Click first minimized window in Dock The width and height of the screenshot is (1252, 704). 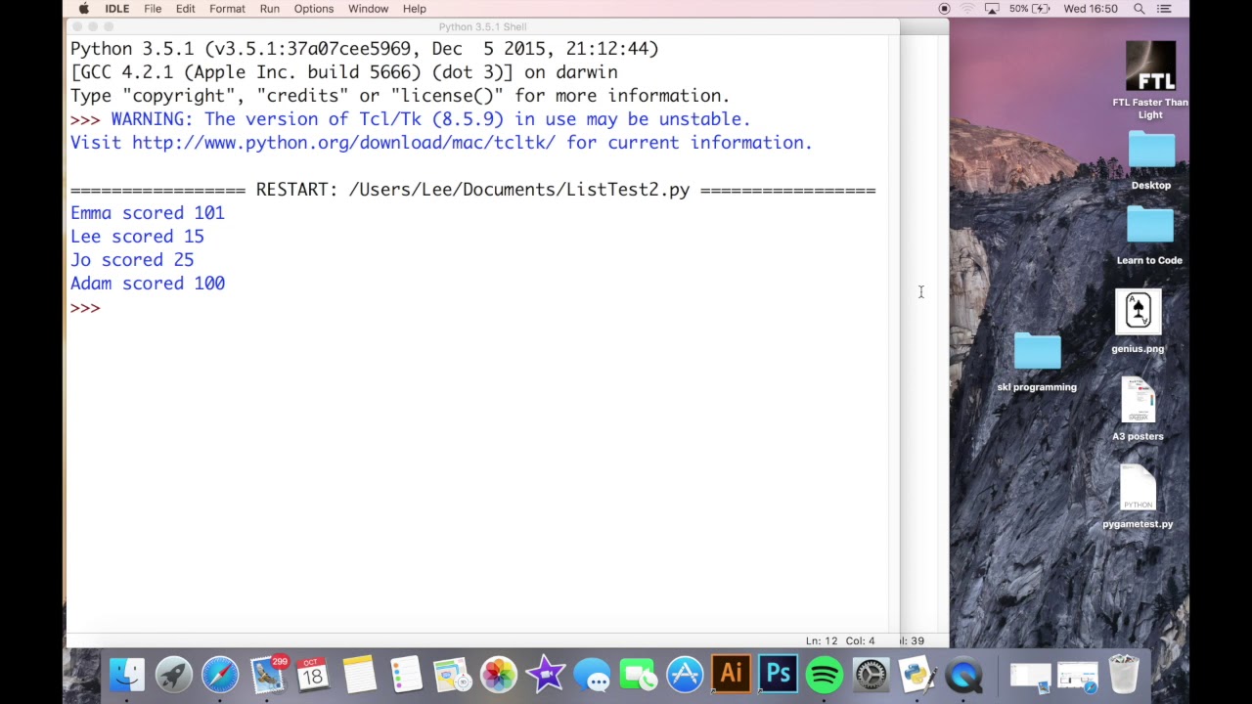(x=1030, y=677)
